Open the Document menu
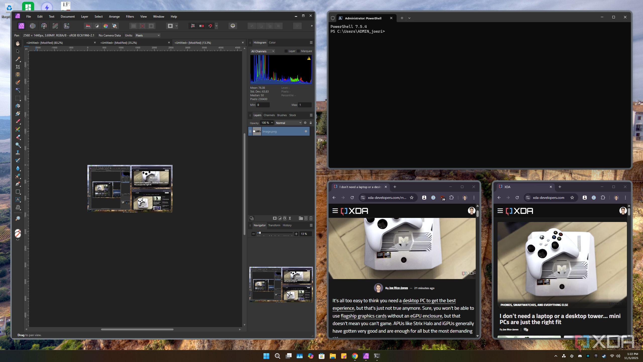The image size is (643, 362). tap(68, 17)
